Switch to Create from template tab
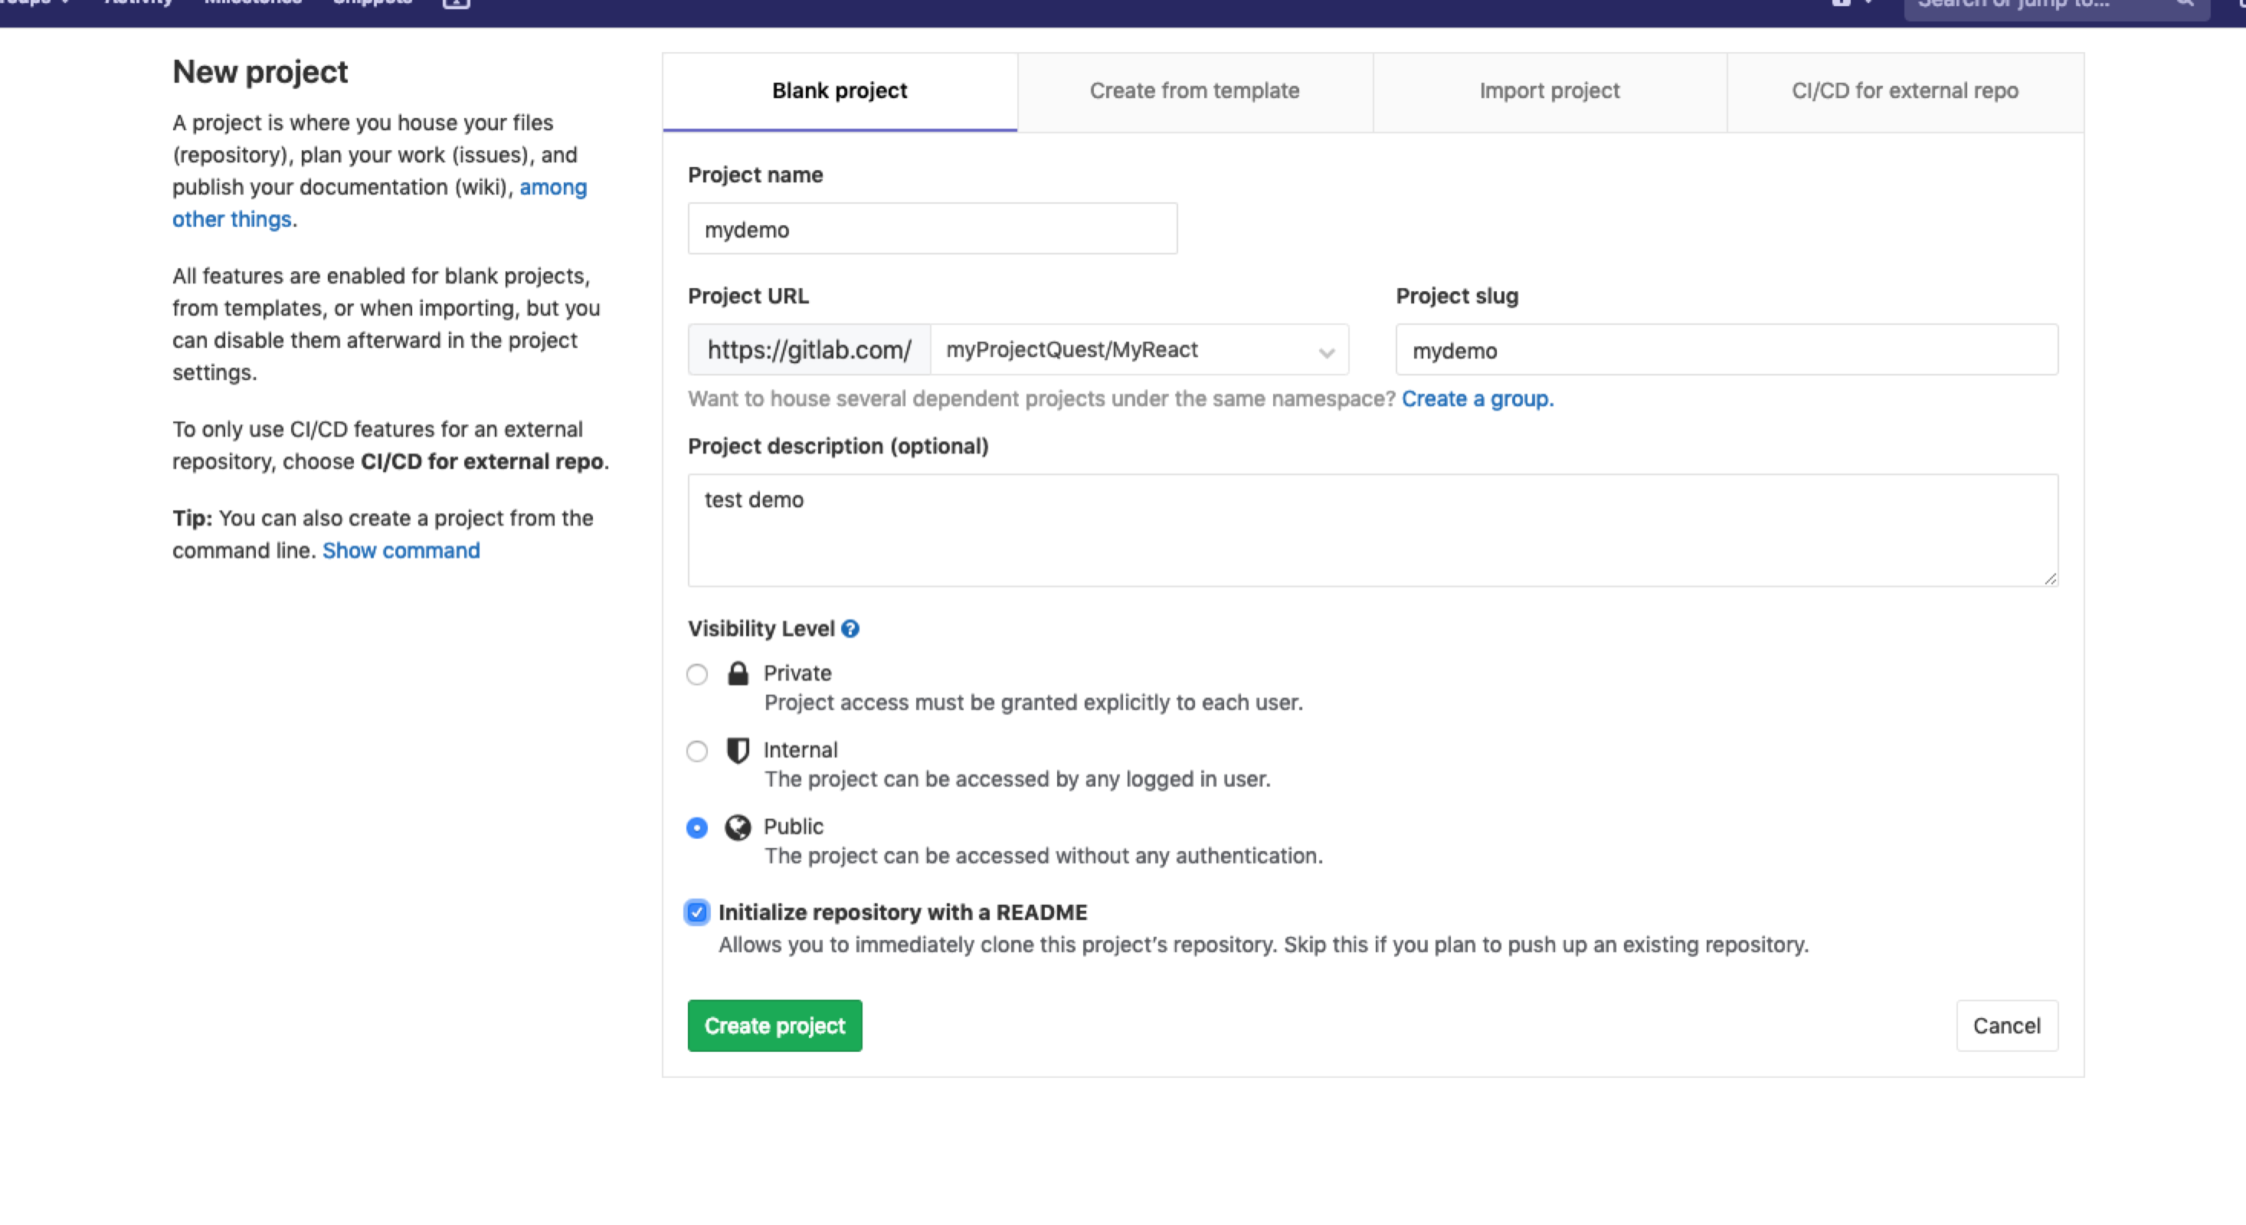The image size is (2246, 1225). click(x=1194, y=91)
